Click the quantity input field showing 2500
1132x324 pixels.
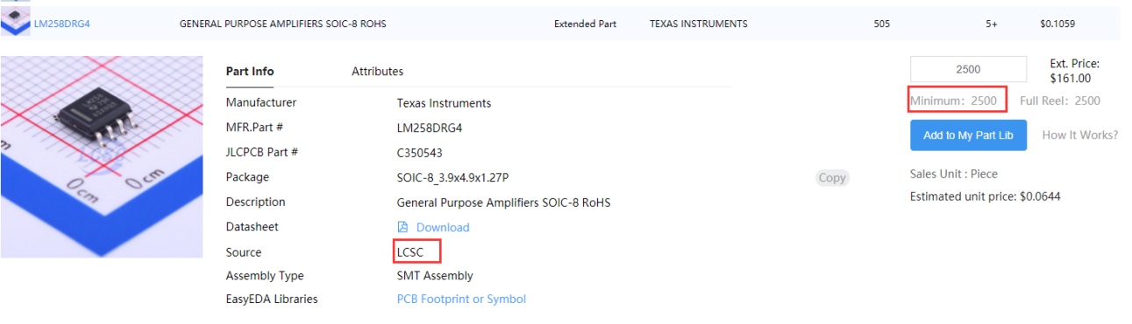968,69
